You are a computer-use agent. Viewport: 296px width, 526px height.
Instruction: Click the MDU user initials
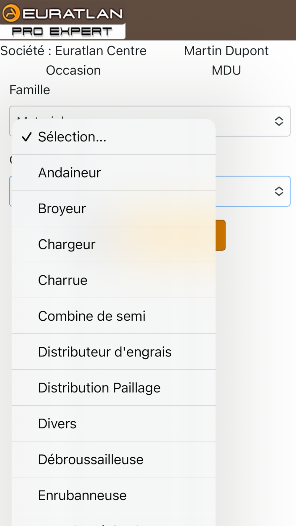pos(226,70)
